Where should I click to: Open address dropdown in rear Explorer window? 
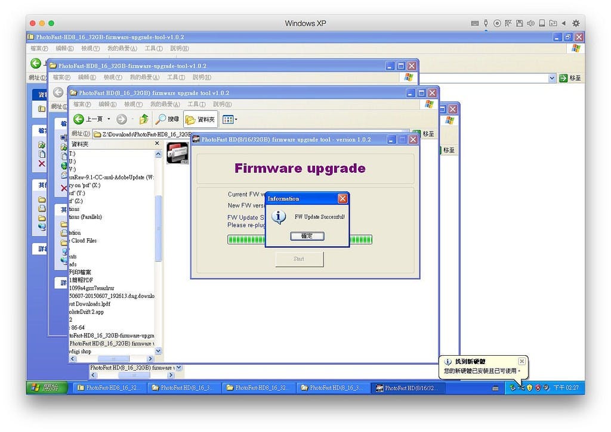point(552,78)
